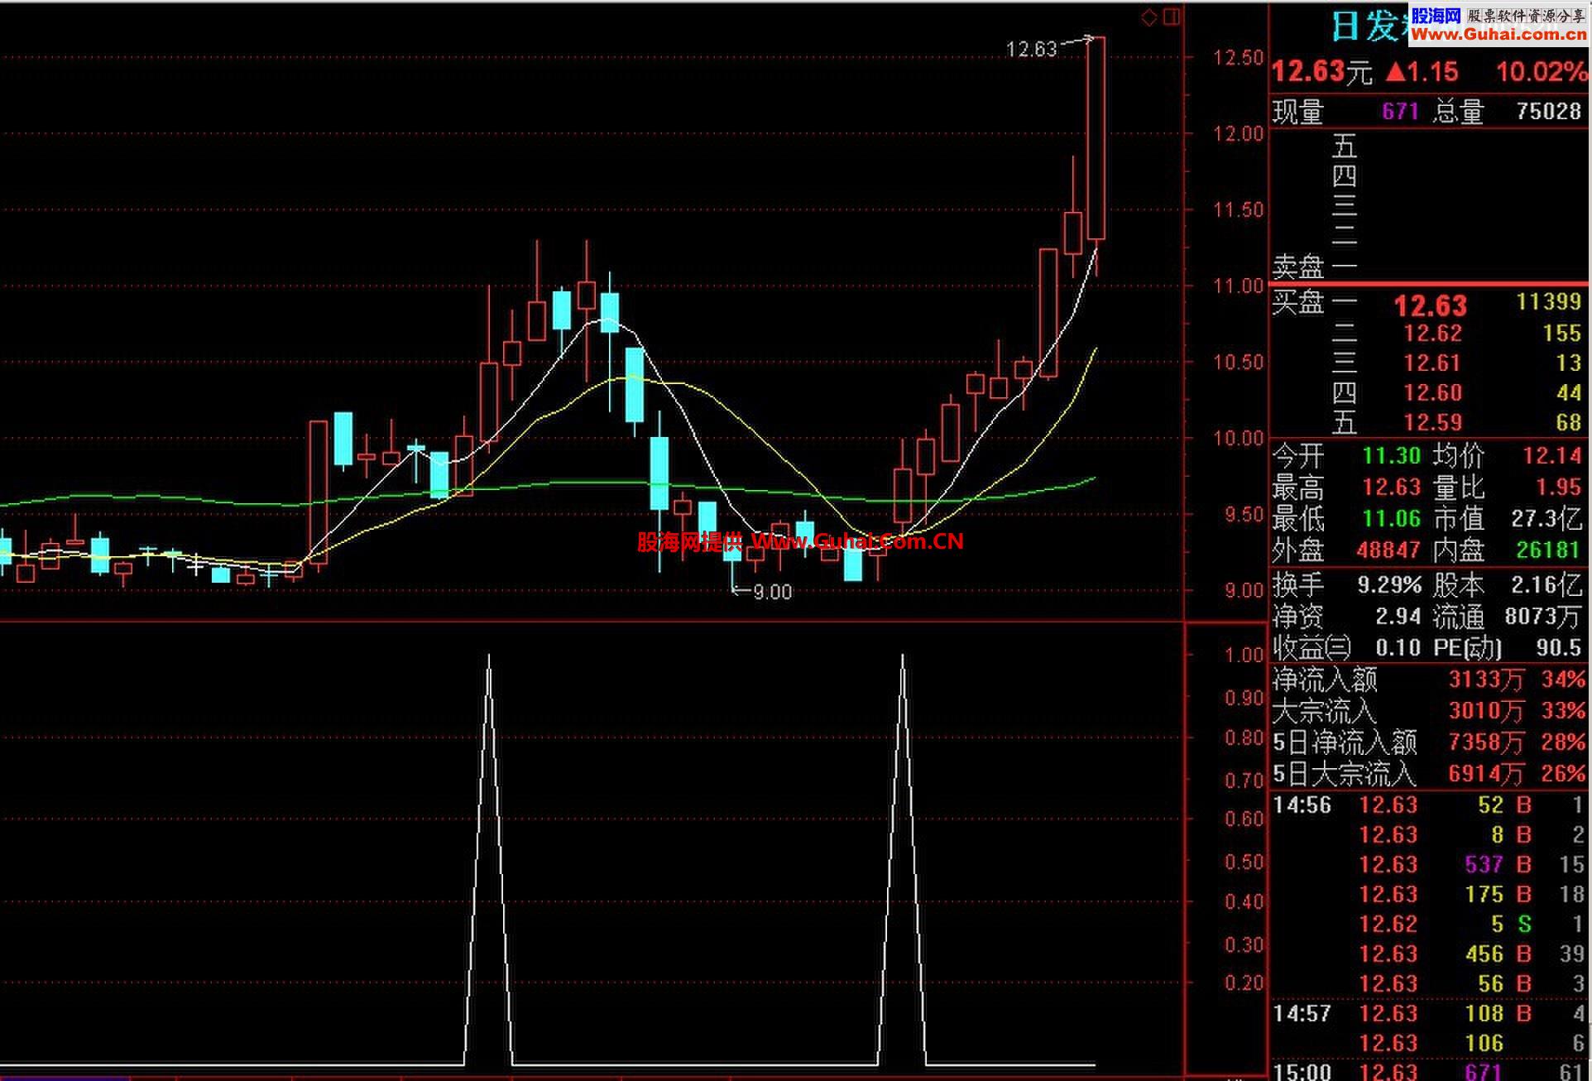This screenshot has height=1081, width=1592.
Task: Click the 均价 average price 12.14
Action: coord(1552,455)
